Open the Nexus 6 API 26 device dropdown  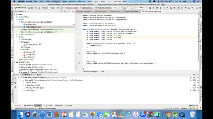[x=139, y=8]
